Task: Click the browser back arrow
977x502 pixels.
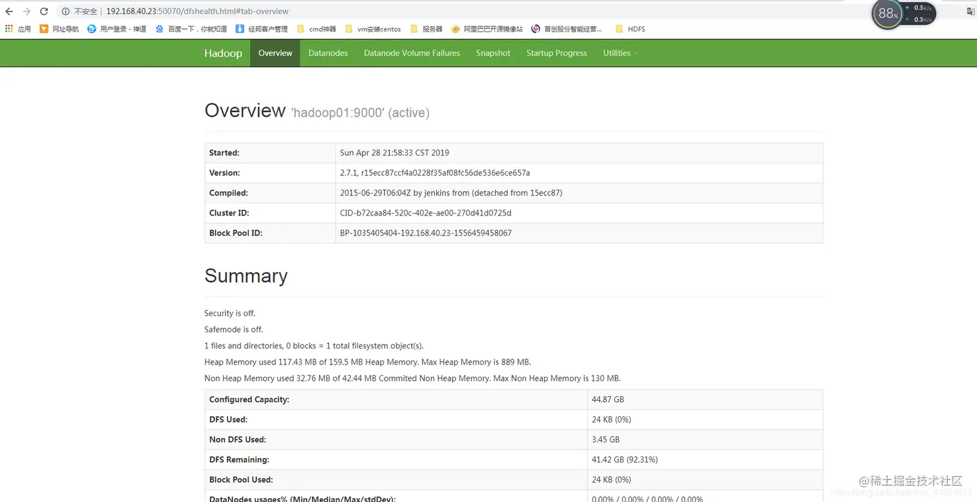Action: [x=9, y=11]
